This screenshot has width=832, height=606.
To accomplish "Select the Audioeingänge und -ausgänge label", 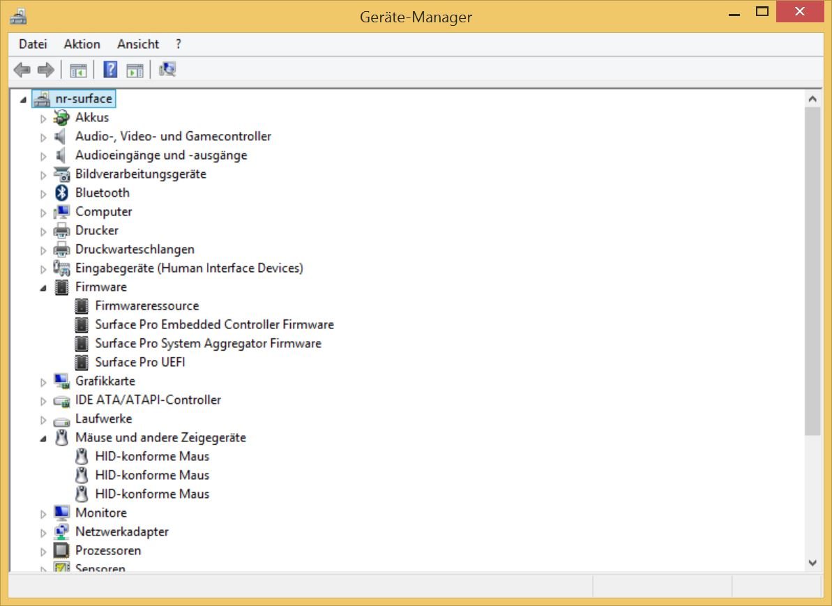I will (161, 156).
